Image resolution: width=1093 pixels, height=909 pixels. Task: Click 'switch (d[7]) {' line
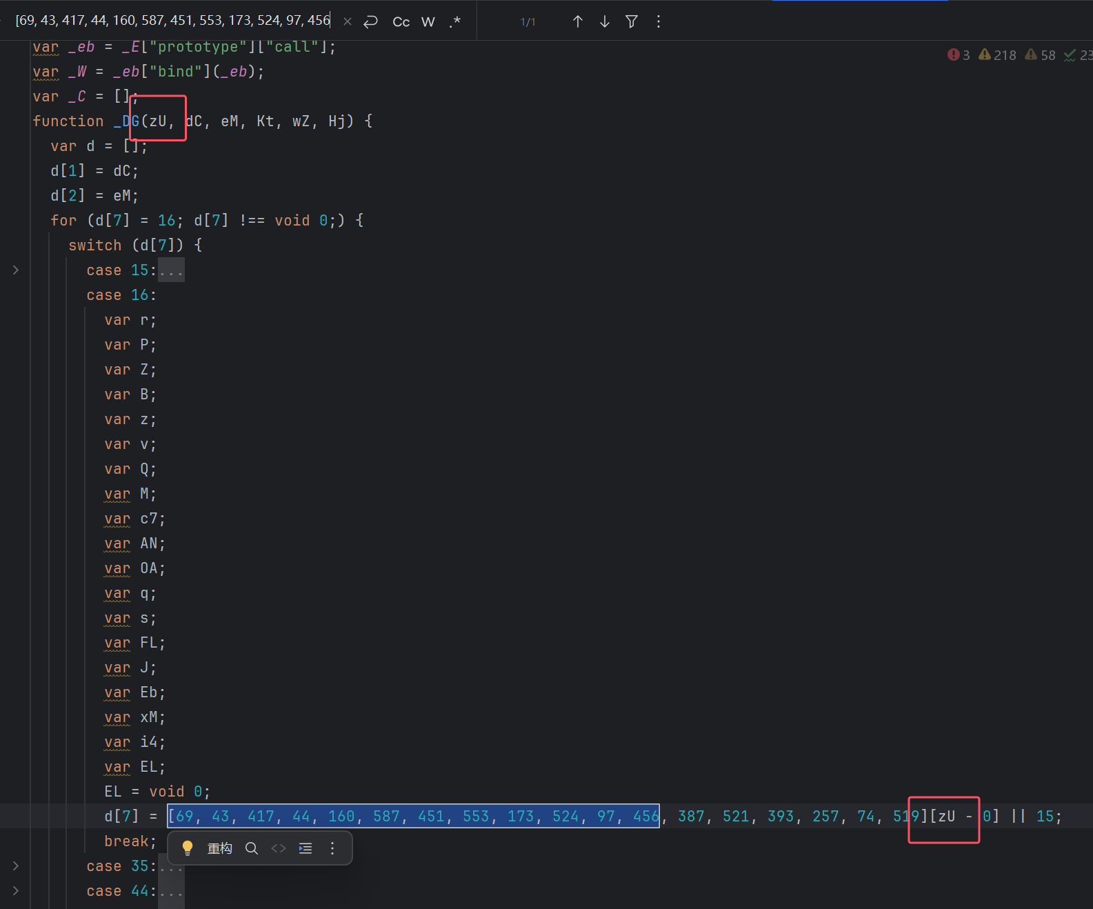[135, 246]
